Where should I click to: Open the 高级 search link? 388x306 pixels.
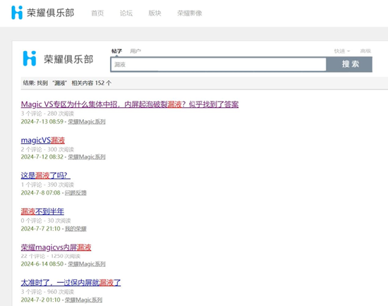(365, 51)
